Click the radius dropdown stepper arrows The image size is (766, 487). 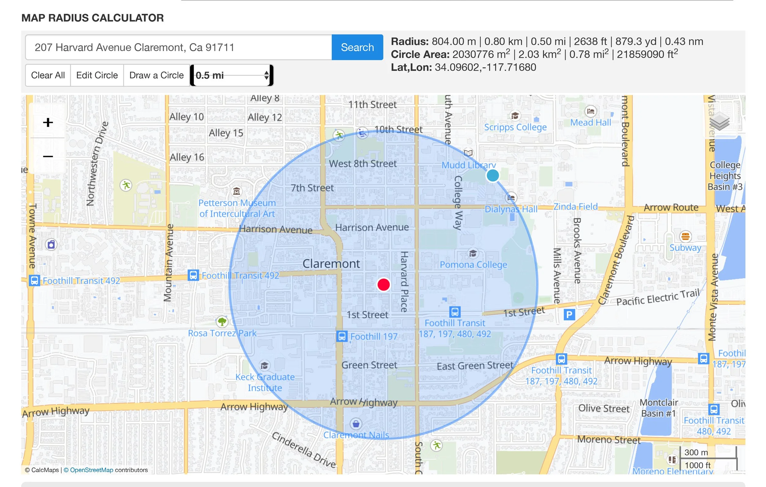click(x=266, y=75)
